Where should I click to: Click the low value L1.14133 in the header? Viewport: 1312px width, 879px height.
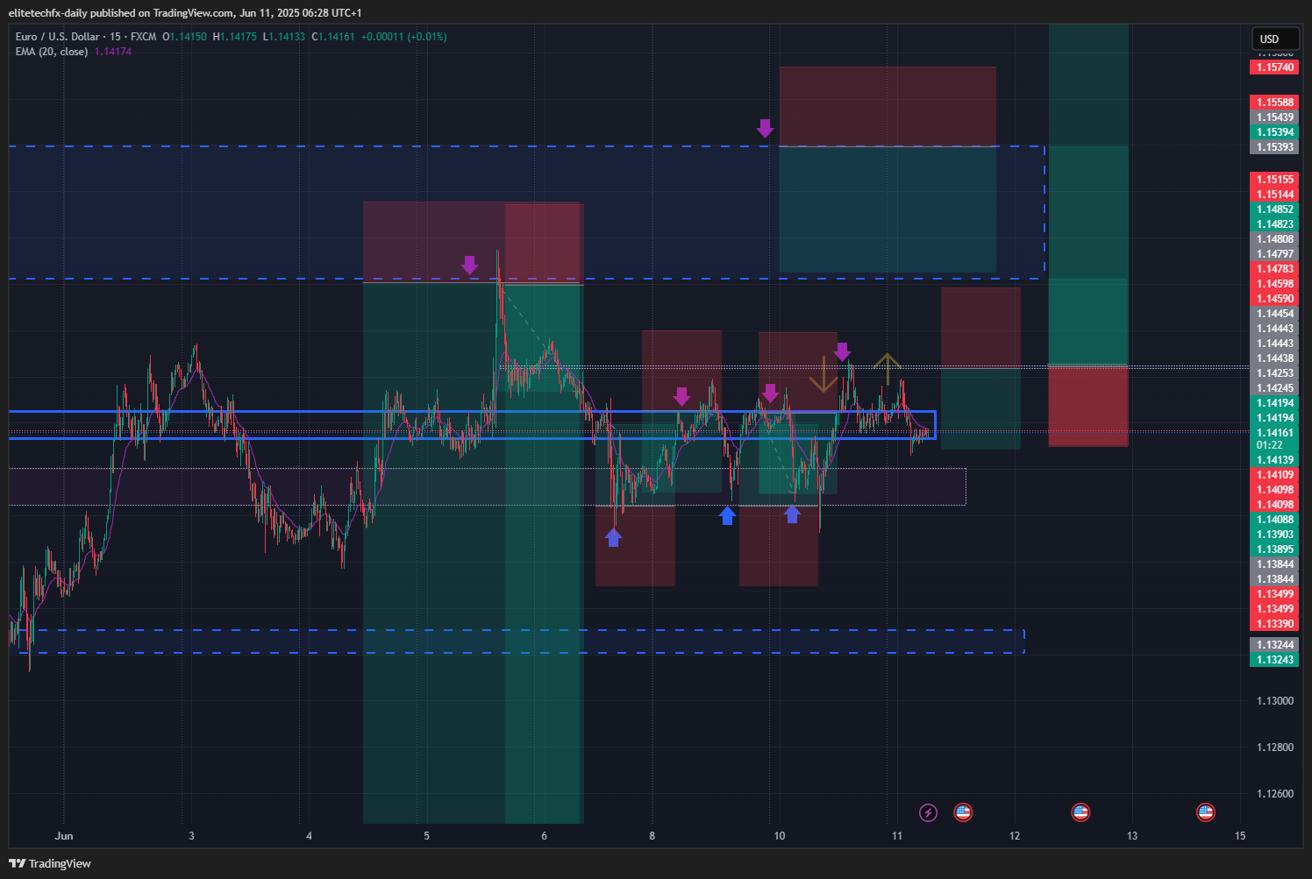(x=284, y=37)
